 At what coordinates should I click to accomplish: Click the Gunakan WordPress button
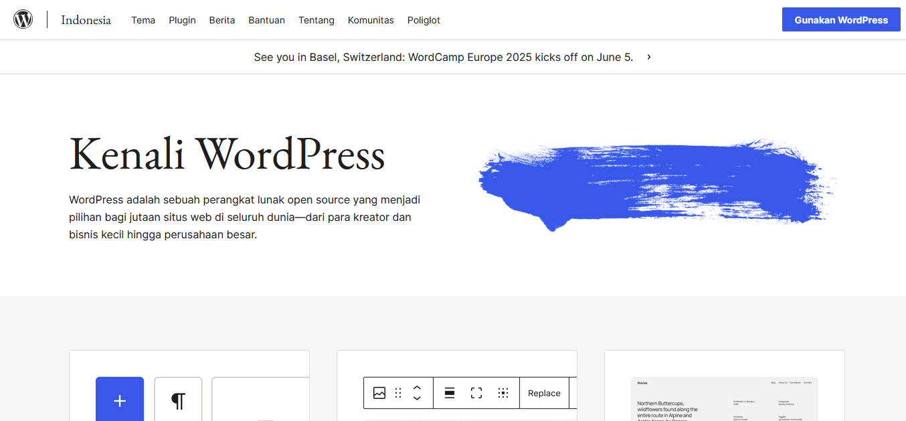[841, 20]
